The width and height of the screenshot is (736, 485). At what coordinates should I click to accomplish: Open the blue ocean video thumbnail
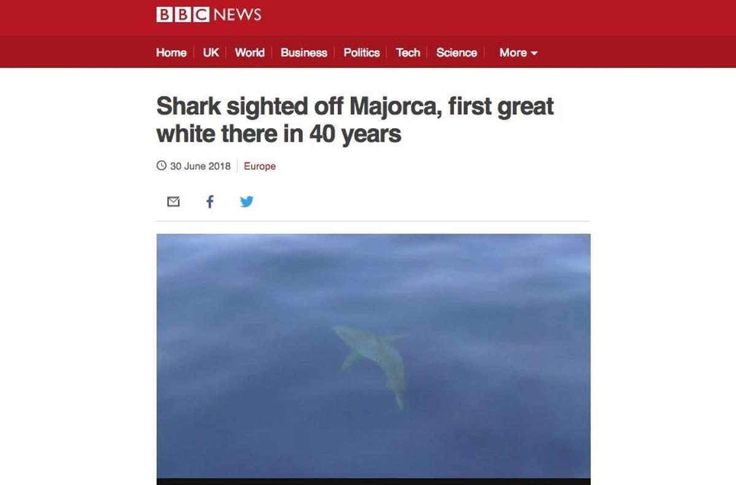click(x=374, y=356)
